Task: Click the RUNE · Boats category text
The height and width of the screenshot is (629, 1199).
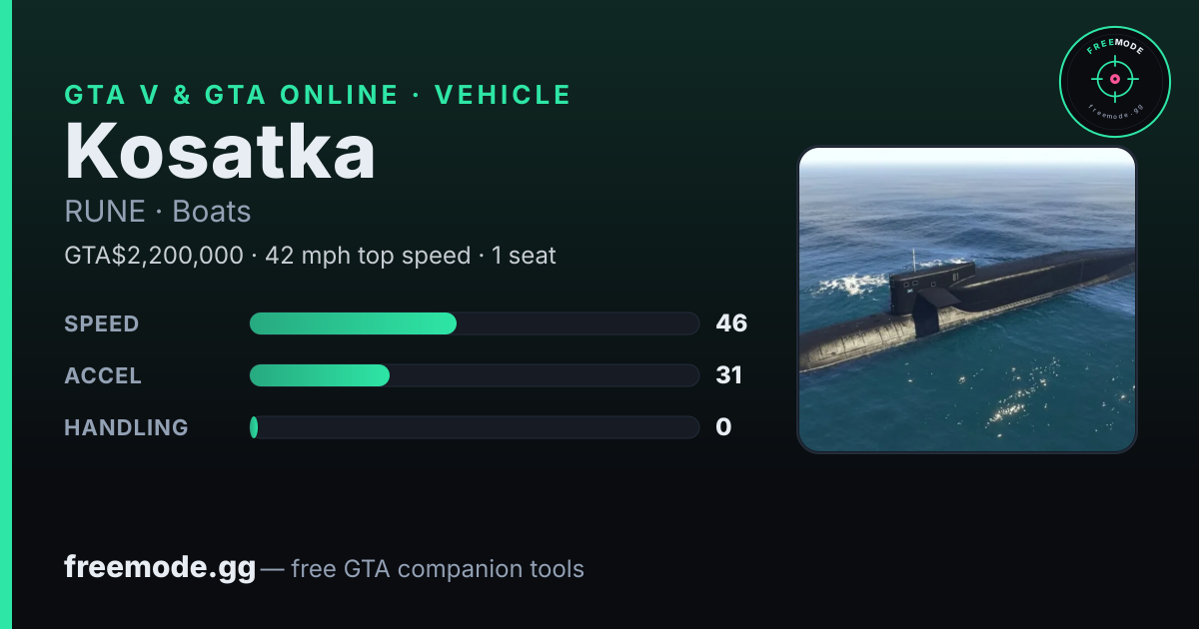Action: (x=158, y=212)
